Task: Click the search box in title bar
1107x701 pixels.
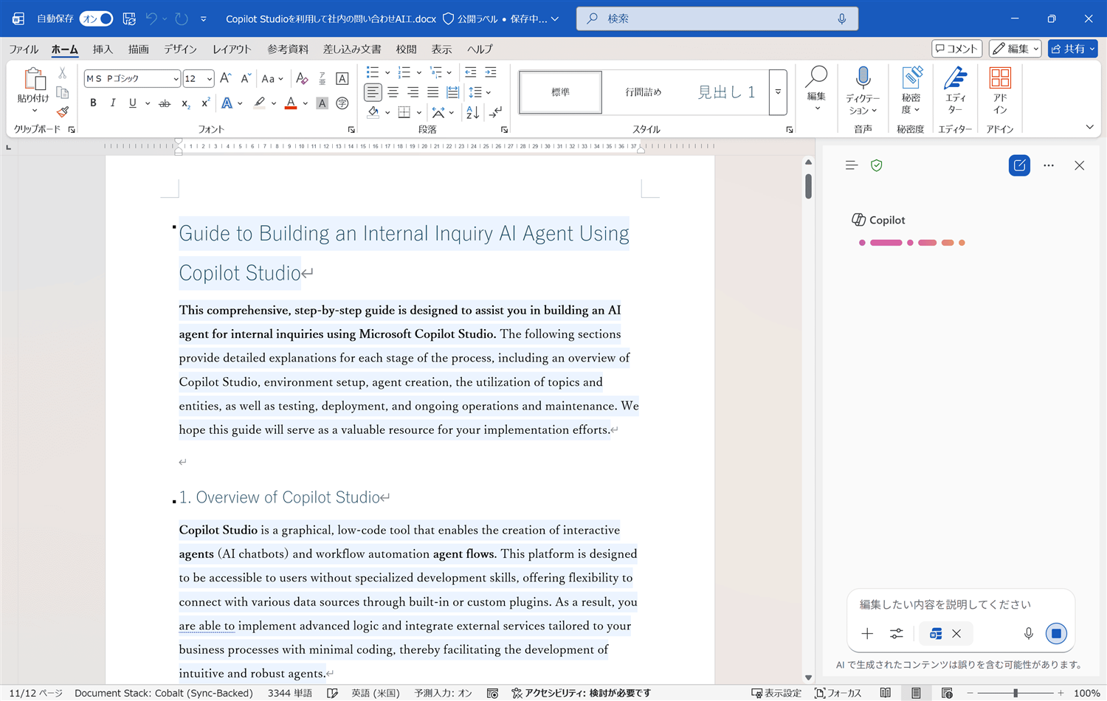Action: (717, 18)
